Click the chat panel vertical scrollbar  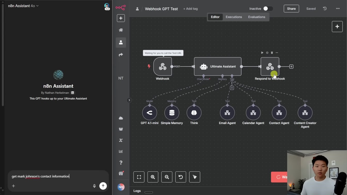(x=3, y=55)
